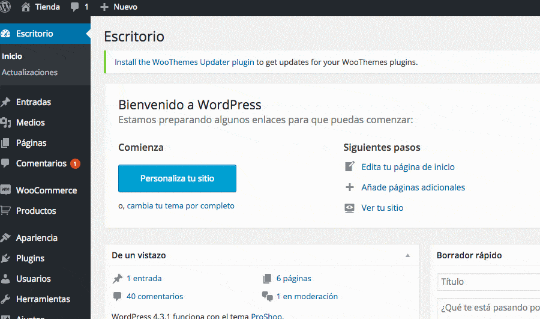Image resolution: width=540 pixels, height=319 pixels.
Task: Click the Usuarios person icon
Action: [5, 279]
